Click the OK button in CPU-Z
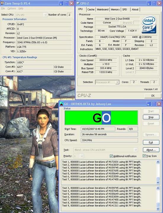The height and width of the screenshot is (213, 163). [153, 96]
